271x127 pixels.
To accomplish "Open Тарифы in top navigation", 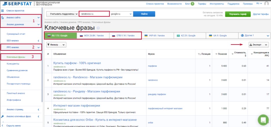I will point(202,4).
